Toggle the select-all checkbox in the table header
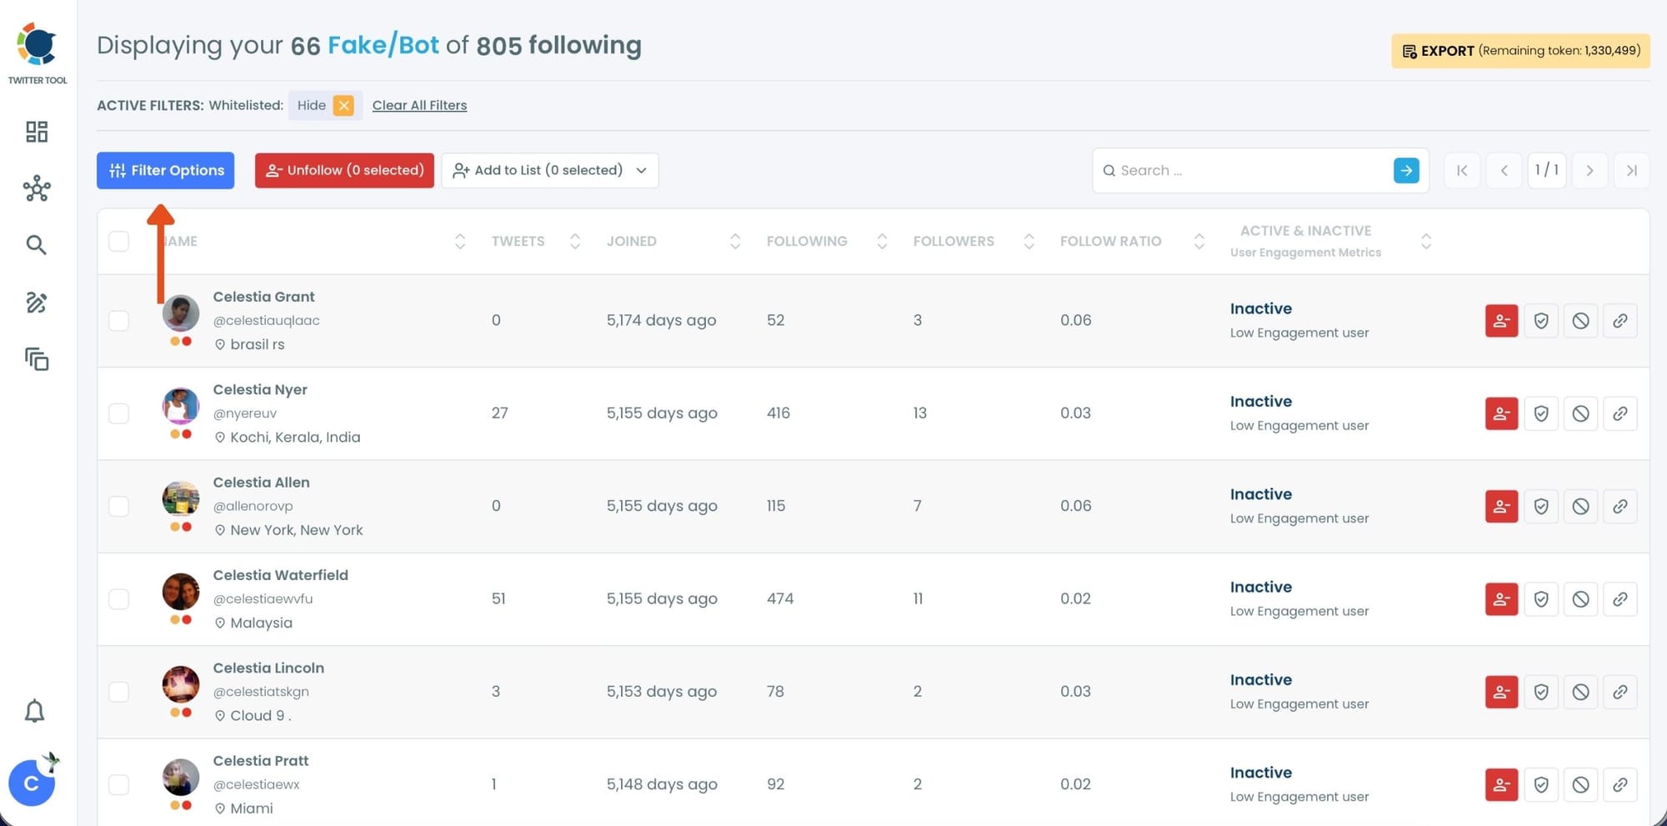Screen dimensions: 1667x826 coord(118,241)
